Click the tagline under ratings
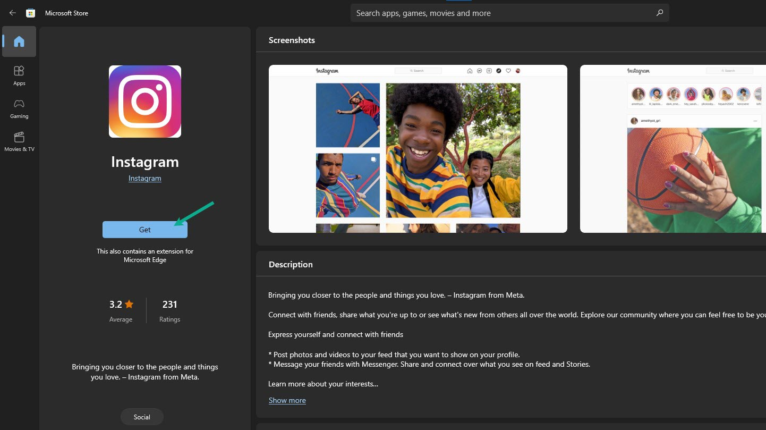This screenshot has width=766, height=430. tap(145, 372)
